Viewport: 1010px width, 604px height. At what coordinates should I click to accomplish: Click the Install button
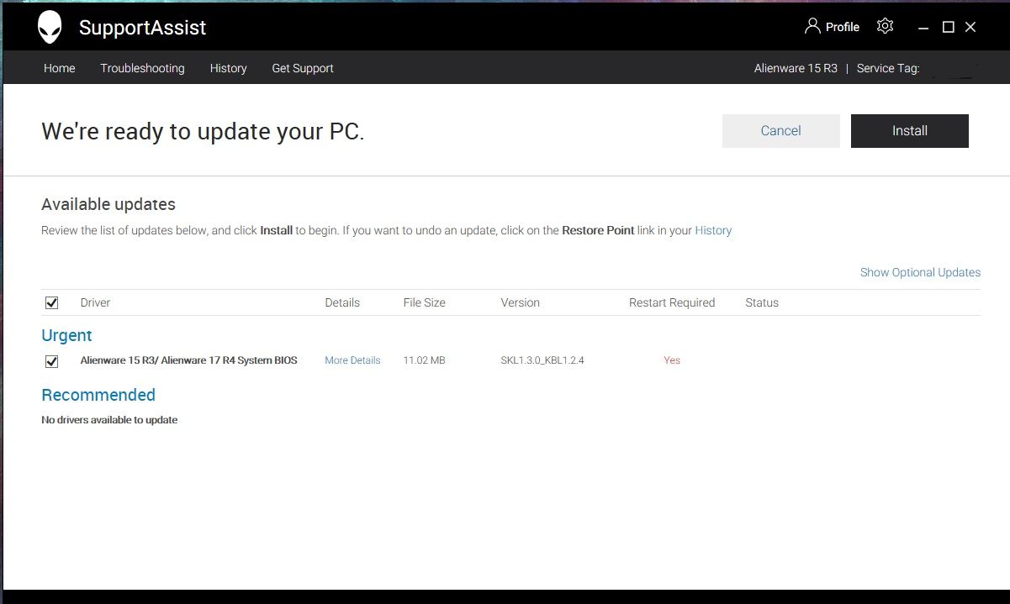[910, 131]
